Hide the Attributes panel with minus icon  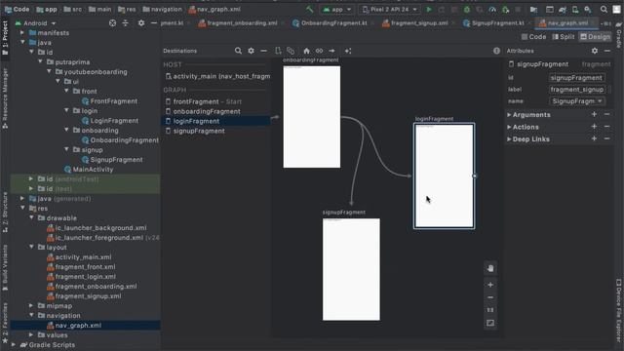point(607,51)
